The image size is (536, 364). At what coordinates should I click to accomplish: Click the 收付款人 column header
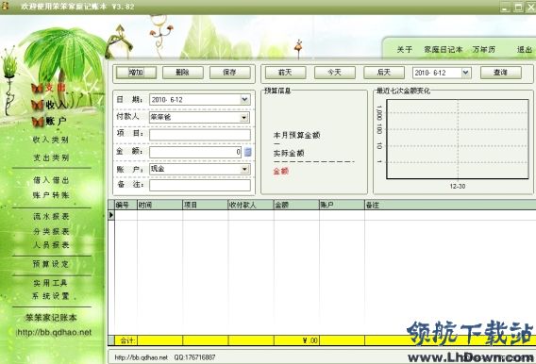point(251,205)
